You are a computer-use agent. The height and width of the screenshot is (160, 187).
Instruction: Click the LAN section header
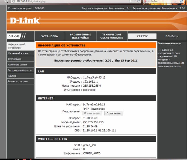[x=96, y=71]
